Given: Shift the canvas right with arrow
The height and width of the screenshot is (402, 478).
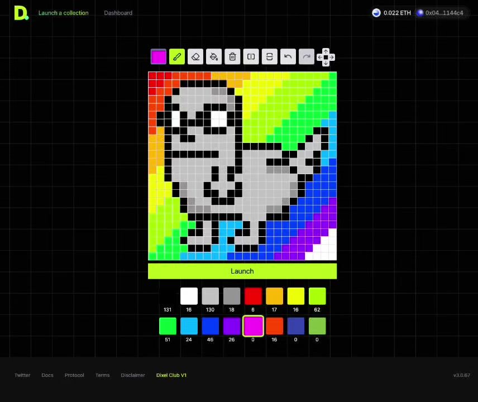Looking at the screenshot, I should point(332,57).
